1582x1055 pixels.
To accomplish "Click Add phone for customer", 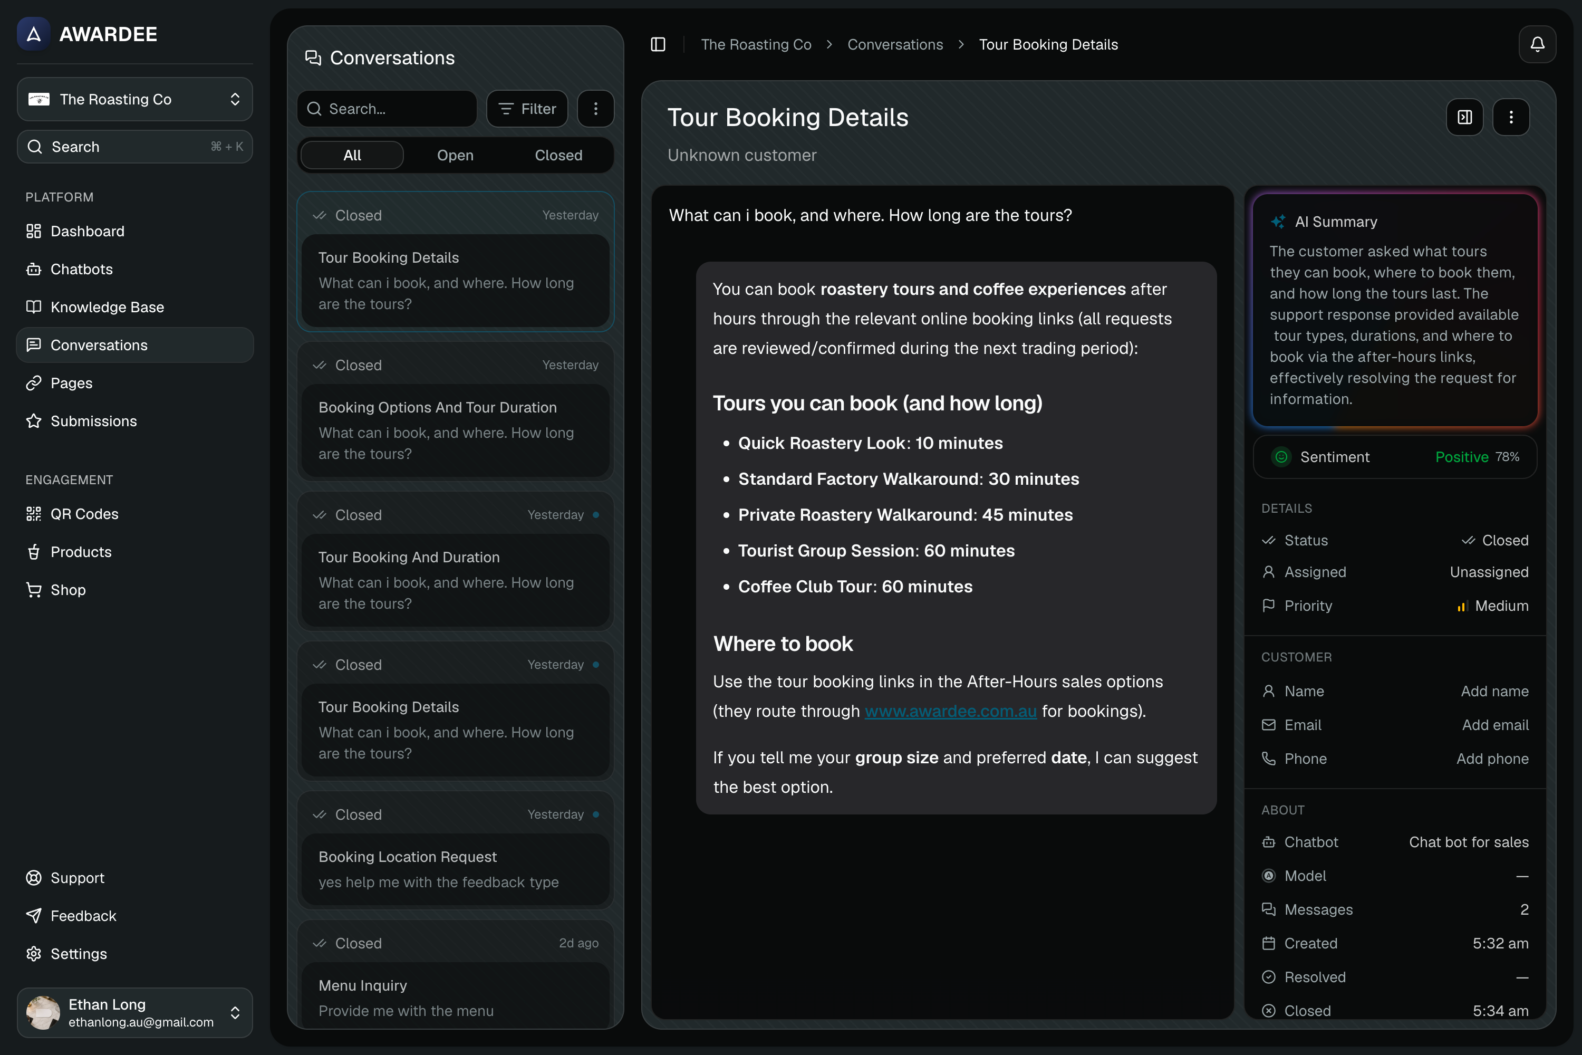I will tap(1492, 759).
